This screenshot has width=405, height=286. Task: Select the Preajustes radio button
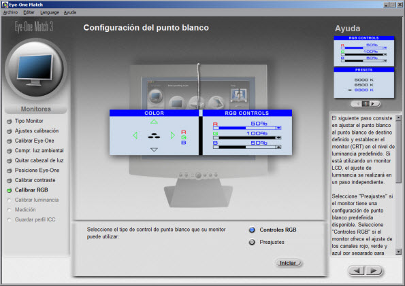pos(252,242)
